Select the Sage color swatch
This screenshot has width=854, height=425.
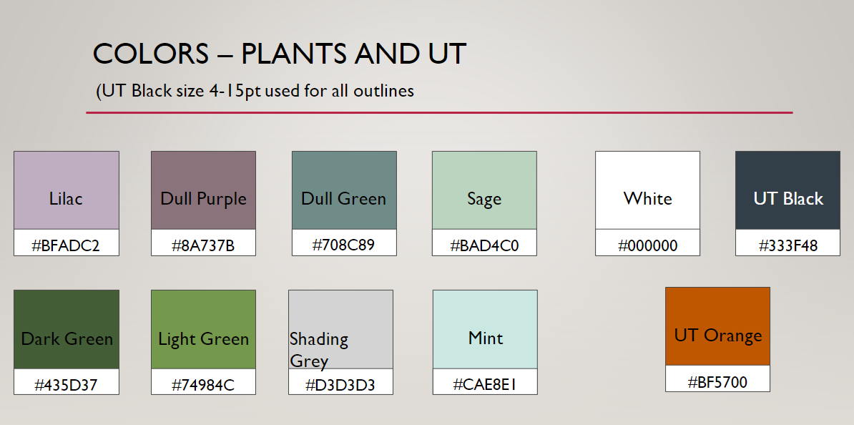coord(484,190)
